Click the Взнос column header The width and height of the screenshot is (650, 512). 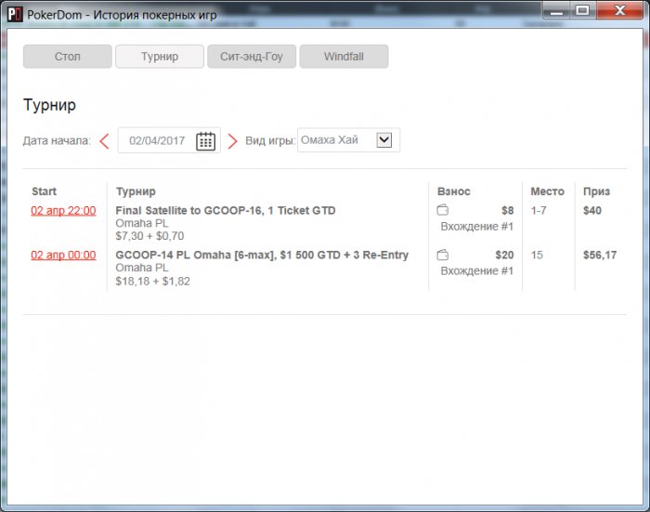454,191
